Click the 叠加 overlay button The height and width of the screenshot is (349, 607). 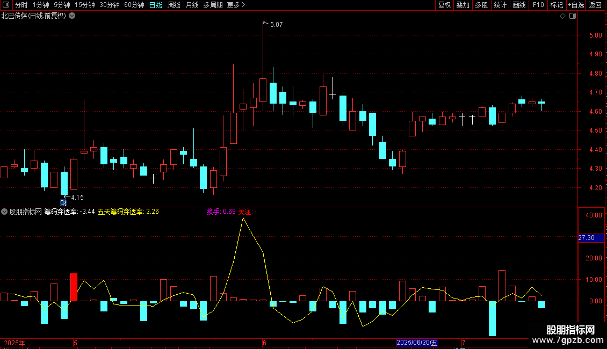(463, 5)
